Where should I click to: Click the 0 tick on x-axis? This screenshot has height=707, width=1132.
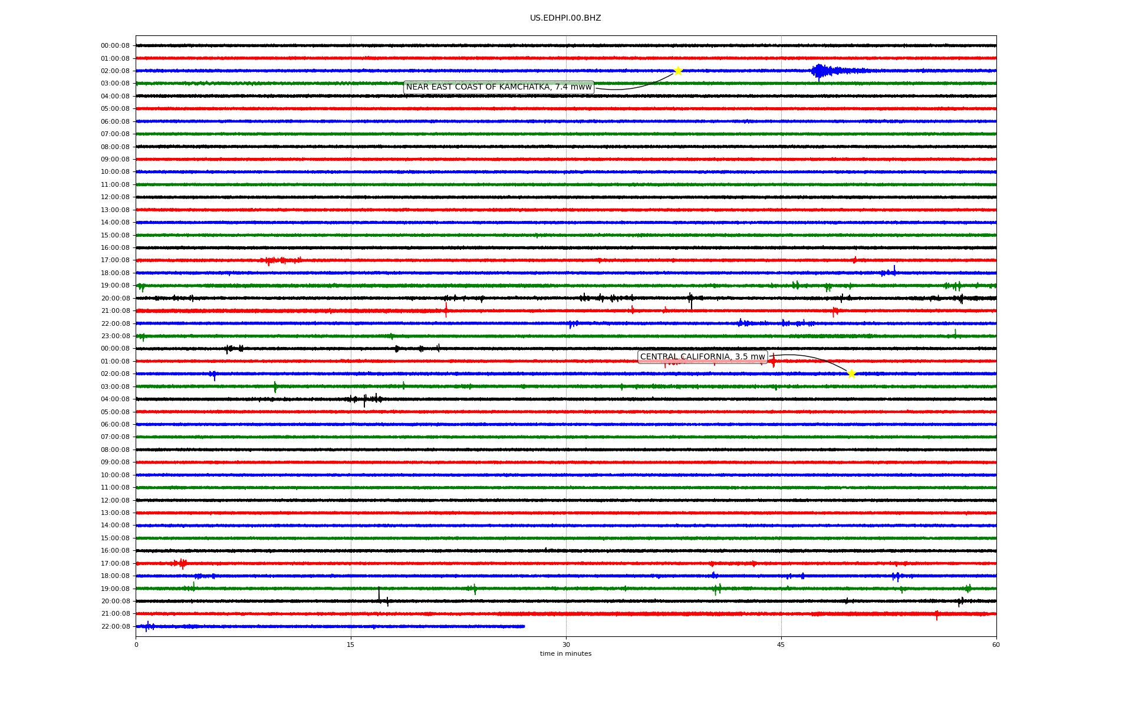(136, 645)
